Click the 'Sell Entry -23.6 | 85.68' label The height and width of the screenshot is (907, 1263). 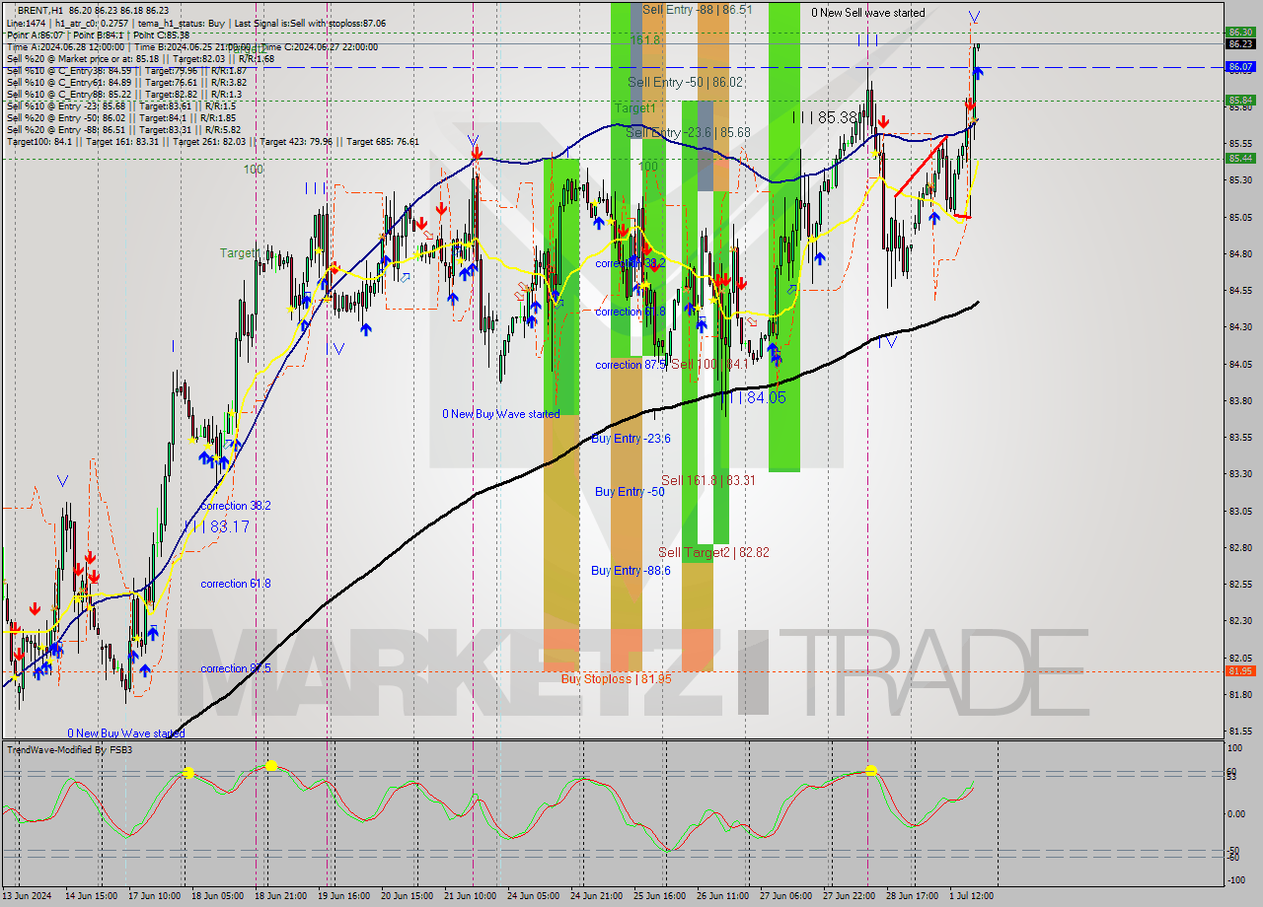point(688,132)
